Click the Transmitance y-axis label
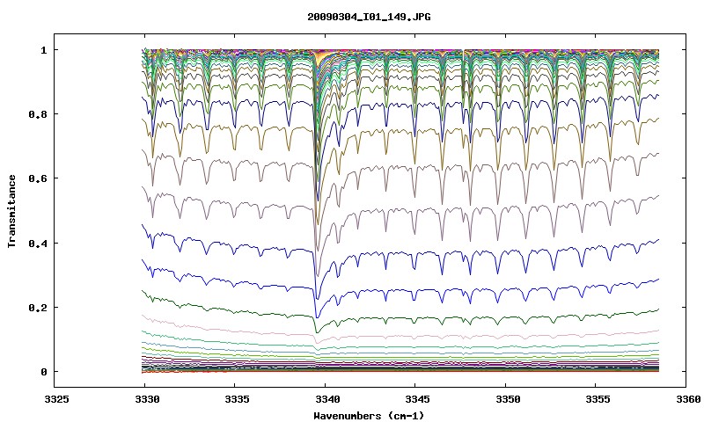 point(12,211)
